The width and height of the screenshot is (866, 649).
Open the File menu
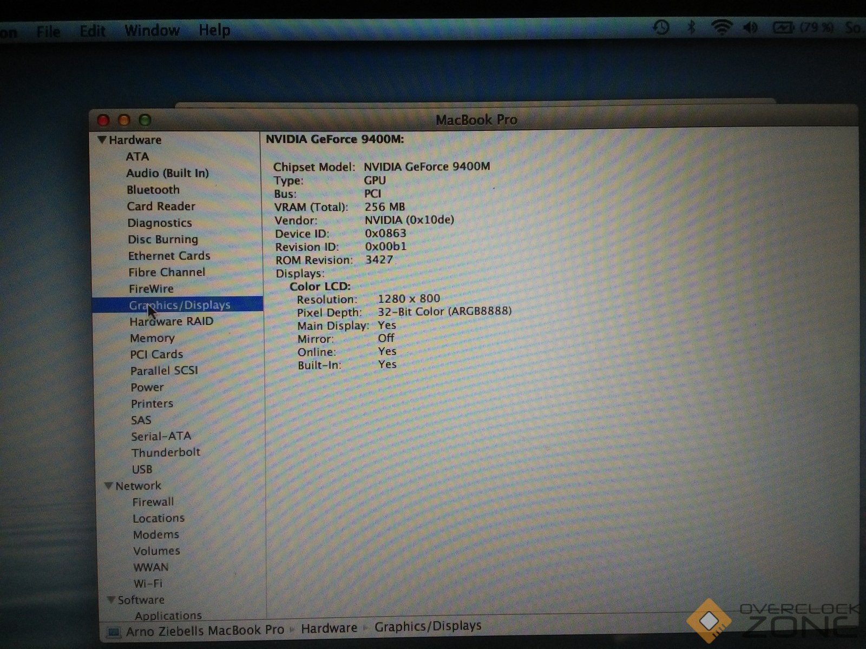point(48,31)
